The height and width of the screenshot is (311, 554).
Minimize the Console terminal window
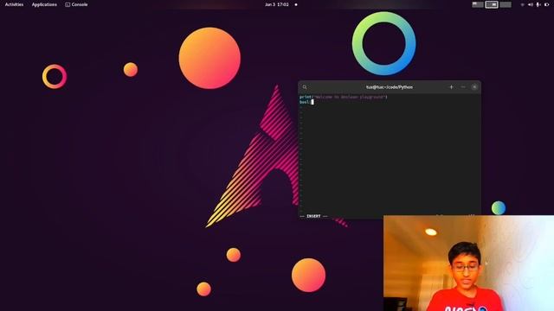tap(463, 87)
